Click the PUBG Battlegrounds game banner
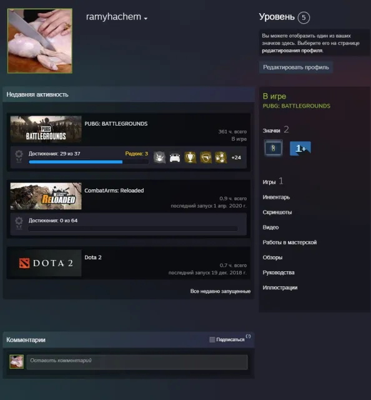This screenshot has width=371, height=400. click(x=46, y=129)
